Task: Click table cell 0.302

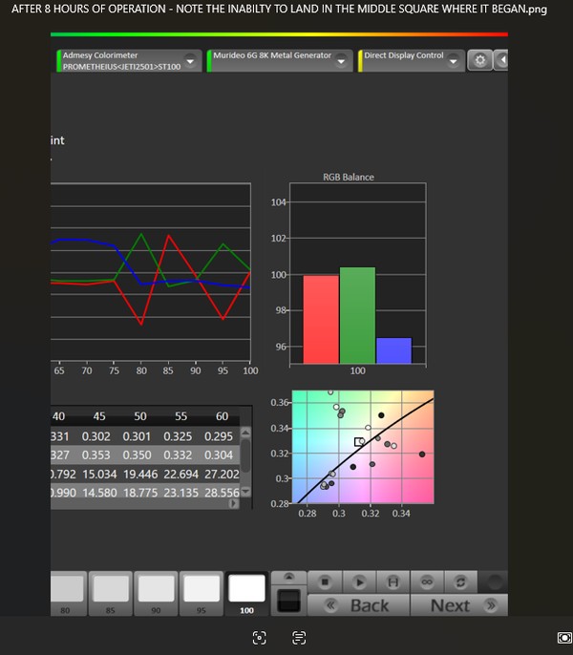Action: click(x=96, y=436)
